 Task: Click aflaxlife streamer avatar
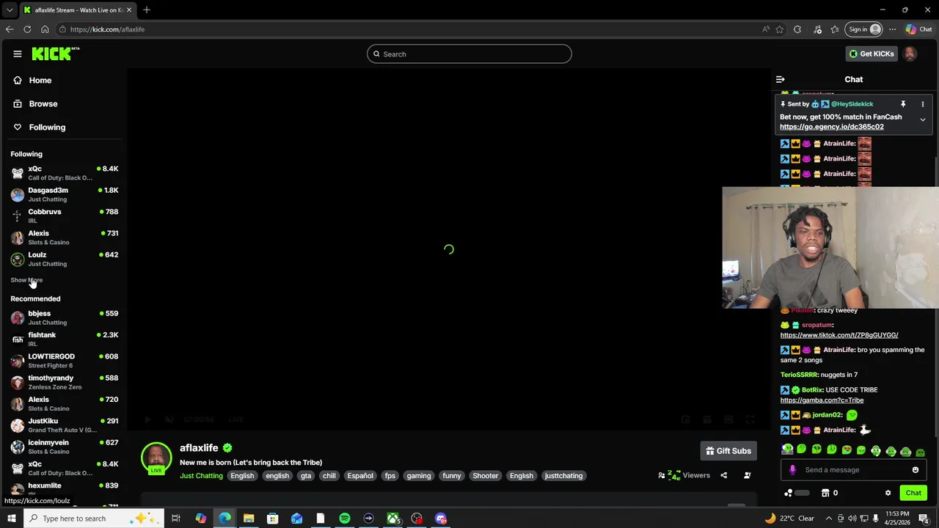pyautogui.click(x=156, y=458)
